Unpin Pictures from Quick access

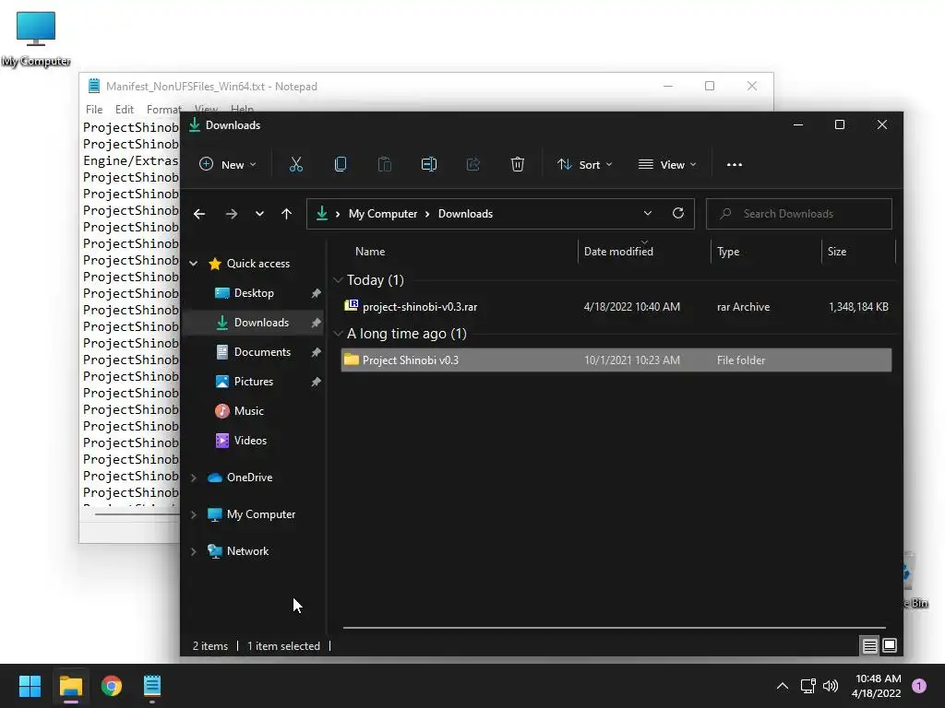[x=316, y=382]
